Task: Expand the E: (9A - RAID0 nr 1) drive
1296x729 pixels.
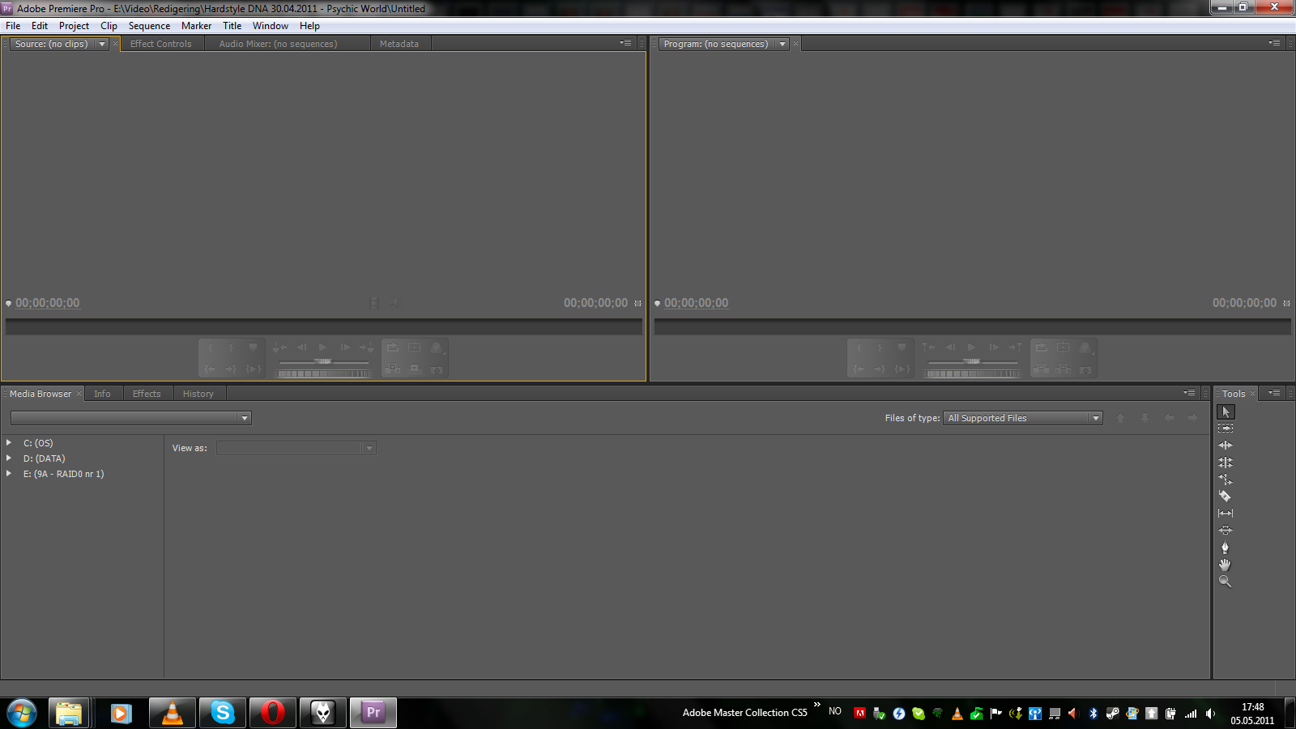Action: (9, 473)
